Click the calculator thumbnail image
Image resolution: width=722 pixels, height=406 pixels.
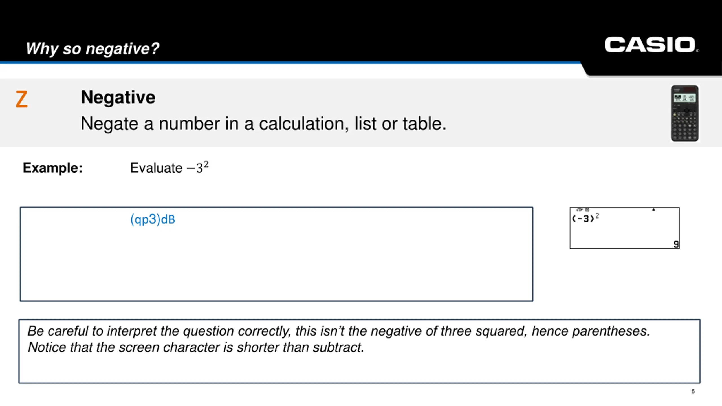[685, 113]
